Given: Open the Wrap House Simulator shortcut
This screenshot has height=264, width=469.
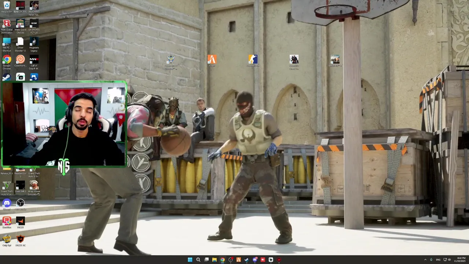Looking at the screenshot, I should (34, 188).
